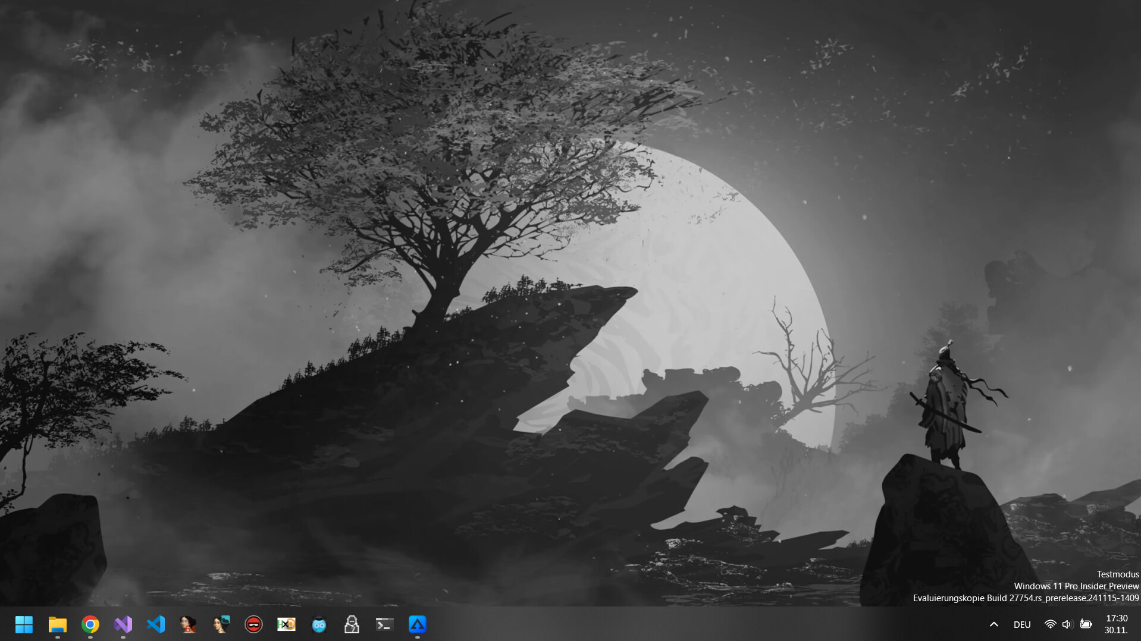Expand the hidden system tray icons
The width and height of the screenshot is (1141, 641).
(993, 624)
